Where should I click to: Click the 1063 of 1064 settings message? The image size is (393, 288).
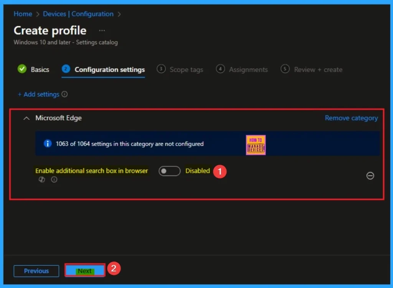(x=130, y=144)
